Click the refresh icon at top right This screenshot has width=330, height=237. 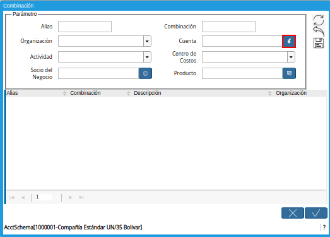pos(319,20)
